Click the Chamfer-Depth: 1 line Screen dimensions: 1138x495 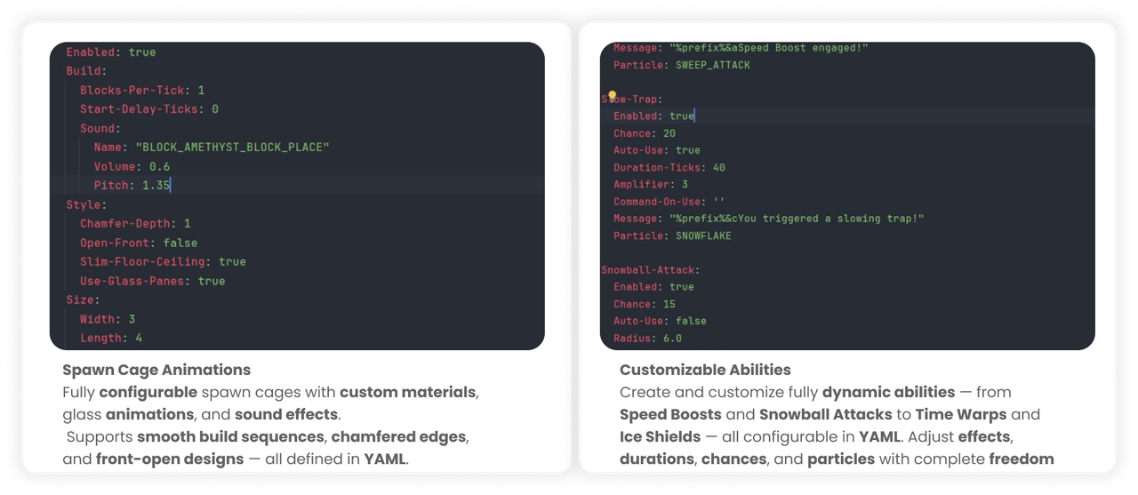135,223
